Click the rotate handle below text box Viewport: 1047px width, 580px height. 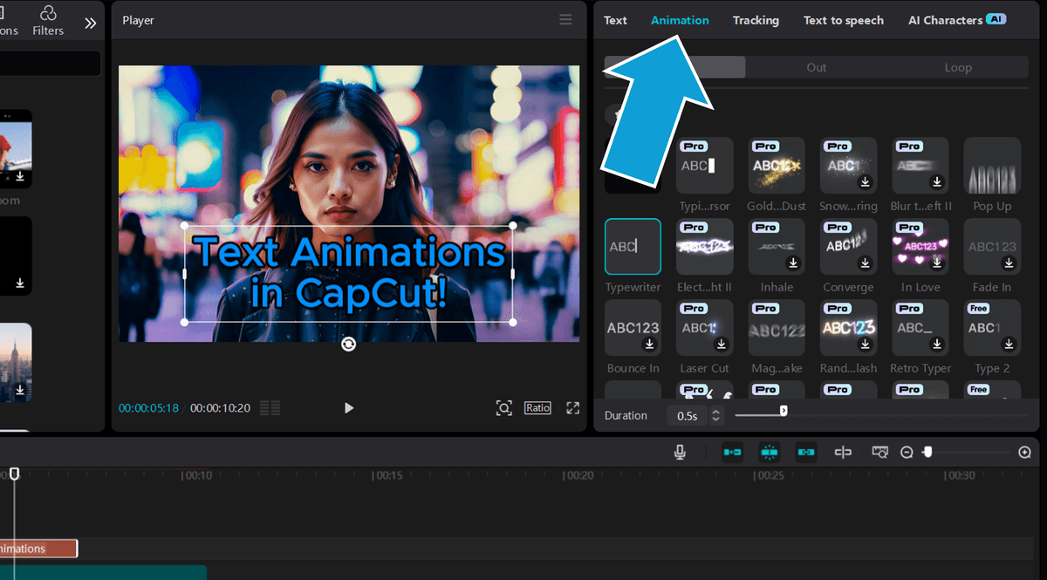[349, 345]
